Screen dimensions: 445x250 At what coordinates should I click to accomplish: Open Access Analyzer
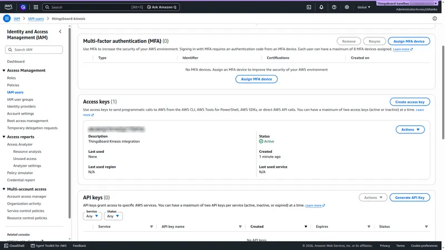[x=19, y=144]
